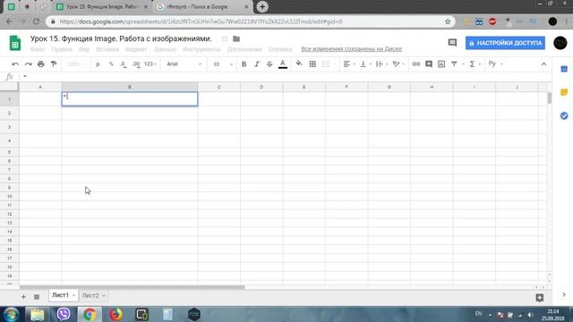Screen dimensions: 573x322
Task: Insert a comment from toolbar
Action: (x=429, y=64)
